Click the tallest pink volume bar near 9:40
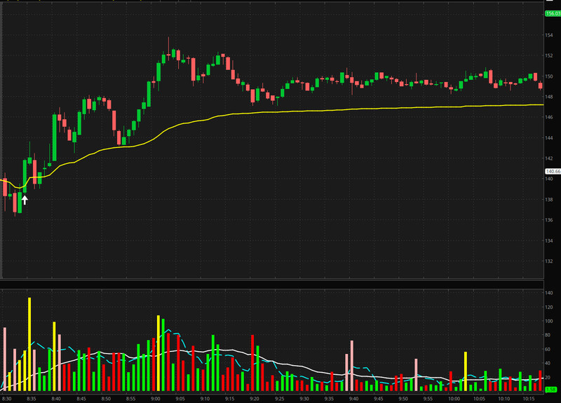Viewport: 561px width, 403px height. [x=352, y=365]
